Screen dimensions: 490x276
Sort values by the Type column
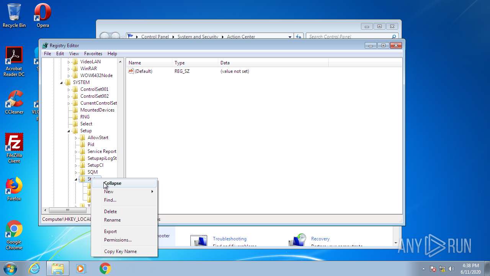(195, 63)
